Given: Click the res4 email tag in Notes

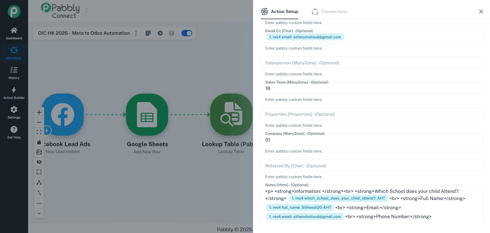Looking at the screenshot, I should pos(305,217).
